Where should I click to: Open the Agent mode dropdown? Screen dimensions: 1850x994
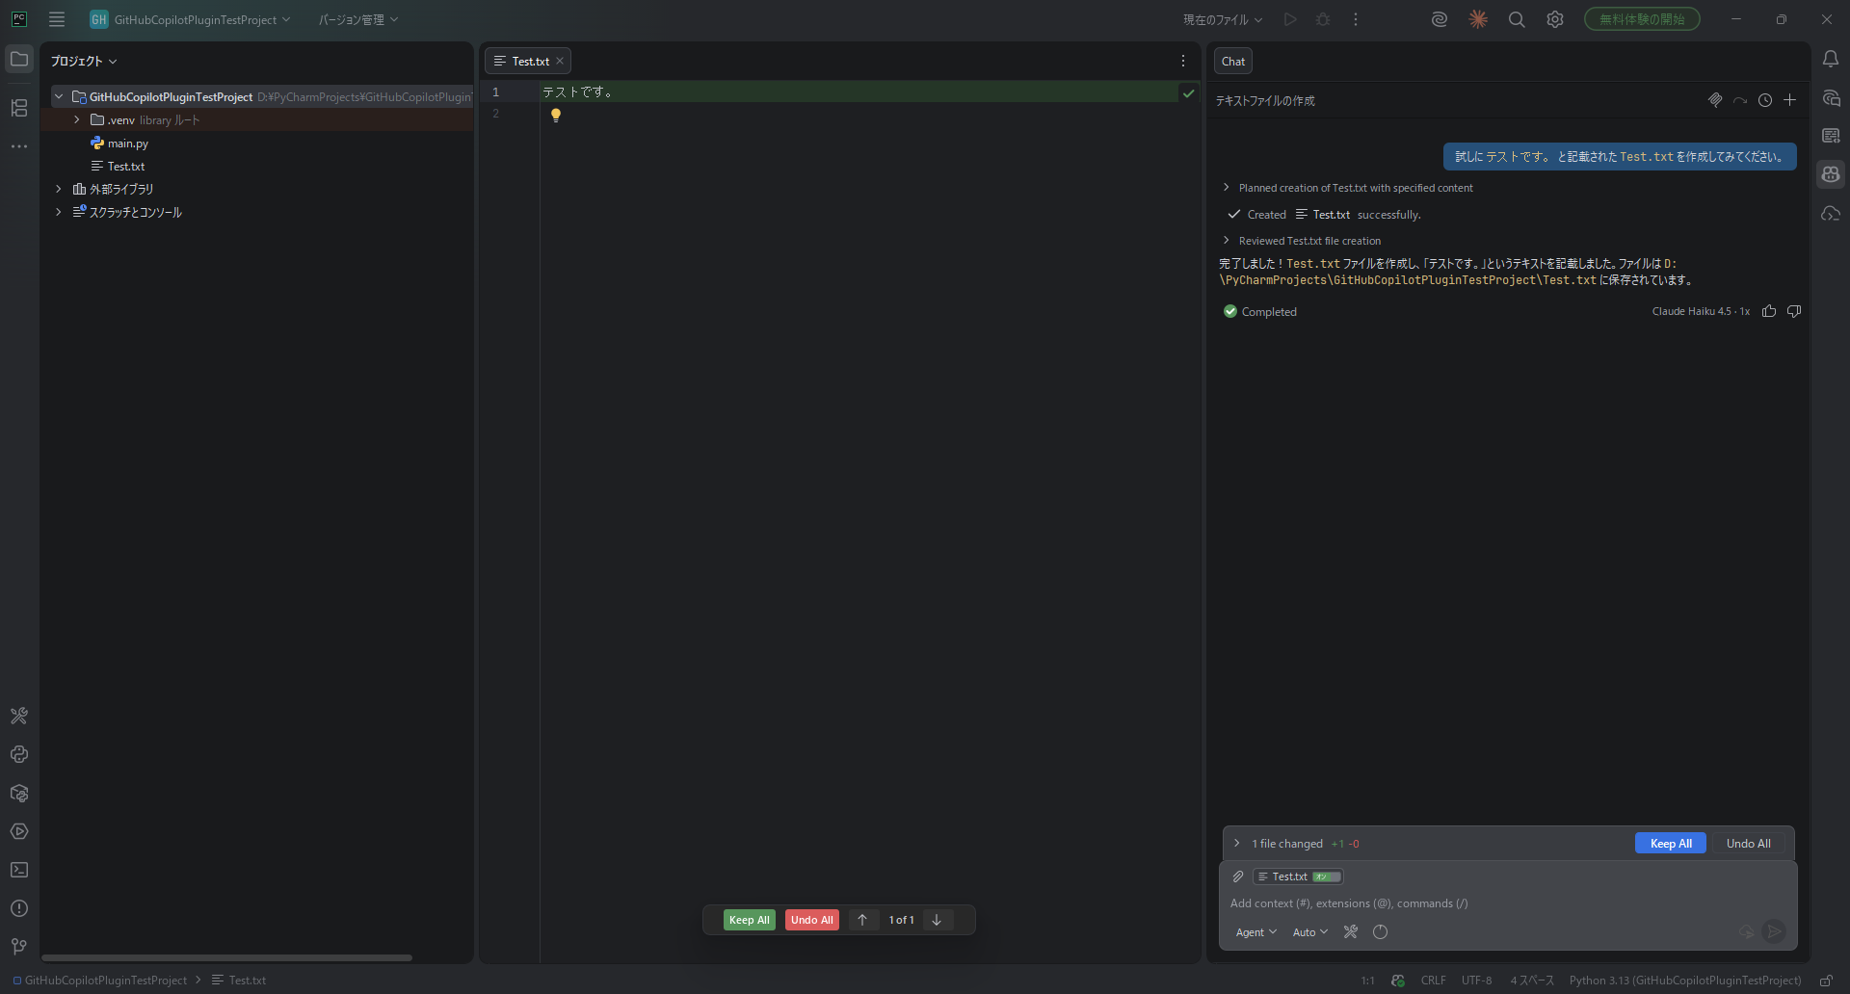1255,932
